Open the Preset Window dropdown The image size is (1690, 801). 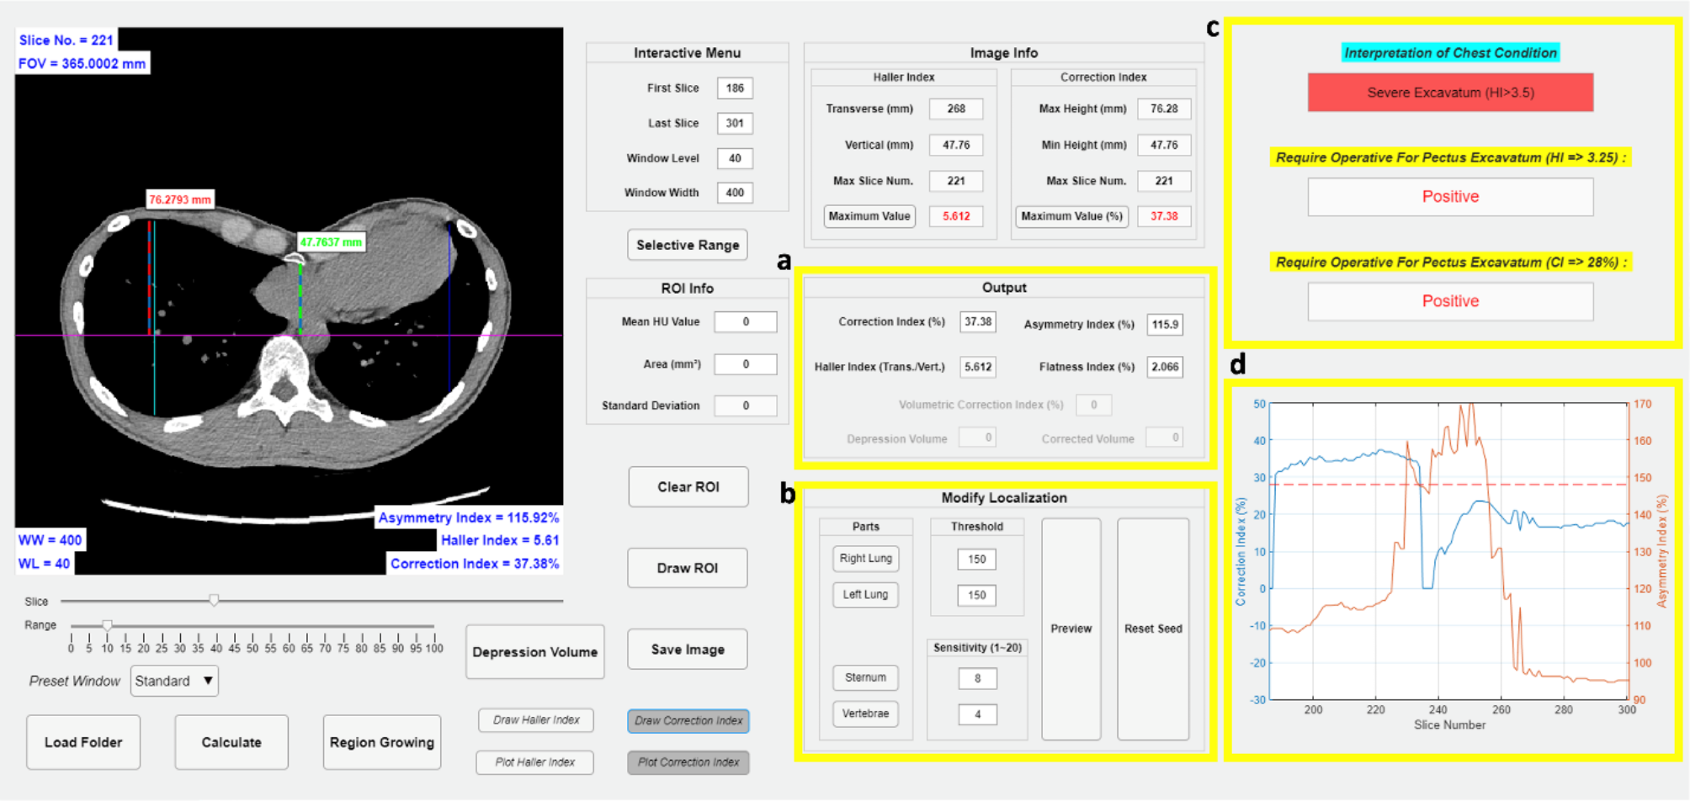(x=174, y=681)
